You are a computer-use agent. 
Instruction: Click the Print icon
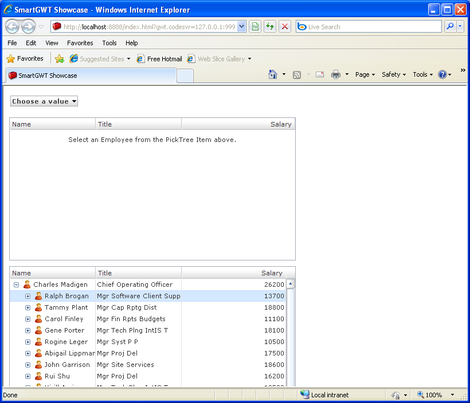point(336,74)
